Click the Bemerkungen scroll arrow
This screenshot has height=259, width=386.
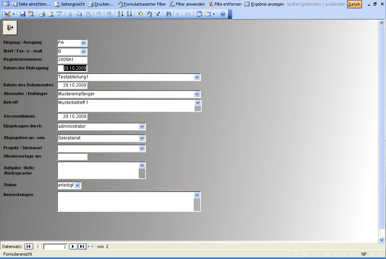(197, 195)
